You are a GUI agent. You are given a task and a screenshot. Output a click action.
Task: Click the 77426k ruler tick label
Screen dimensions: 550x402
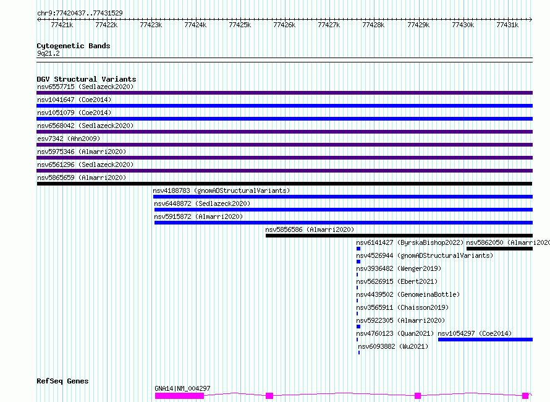click(284, 25)
